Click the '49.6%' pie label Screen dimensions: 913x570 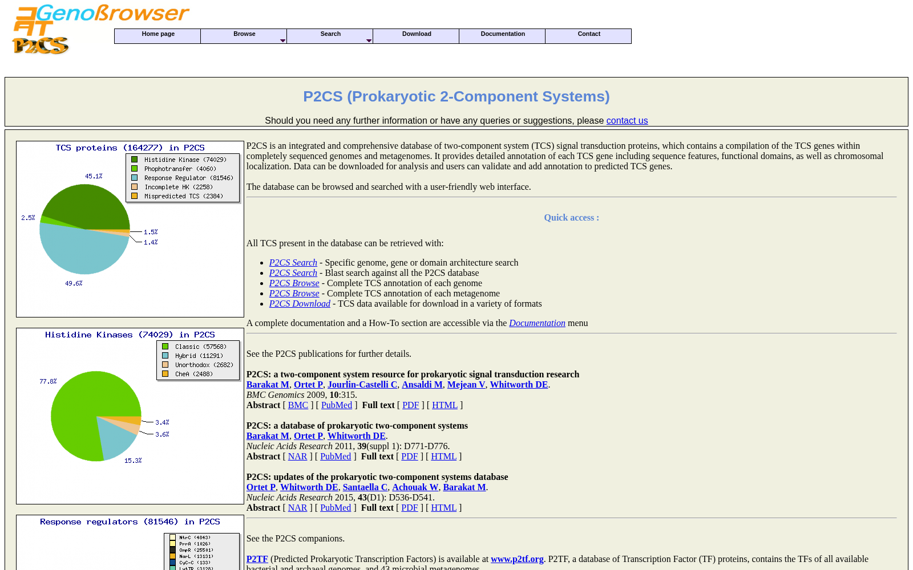(x=74, y=283)
